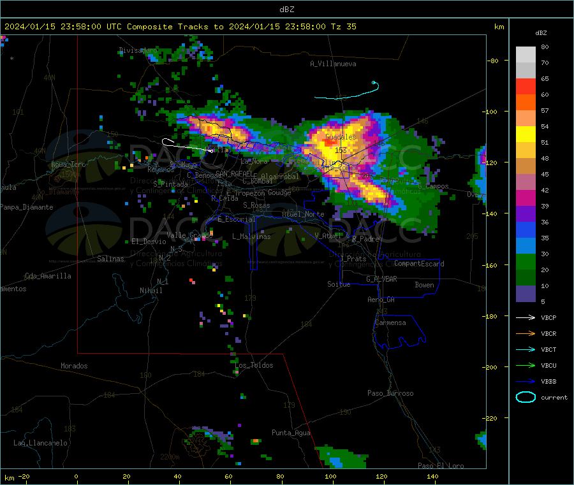Click the 'Salinas' map label
This screenshot has width=574, height=485.
pos(110,259)
